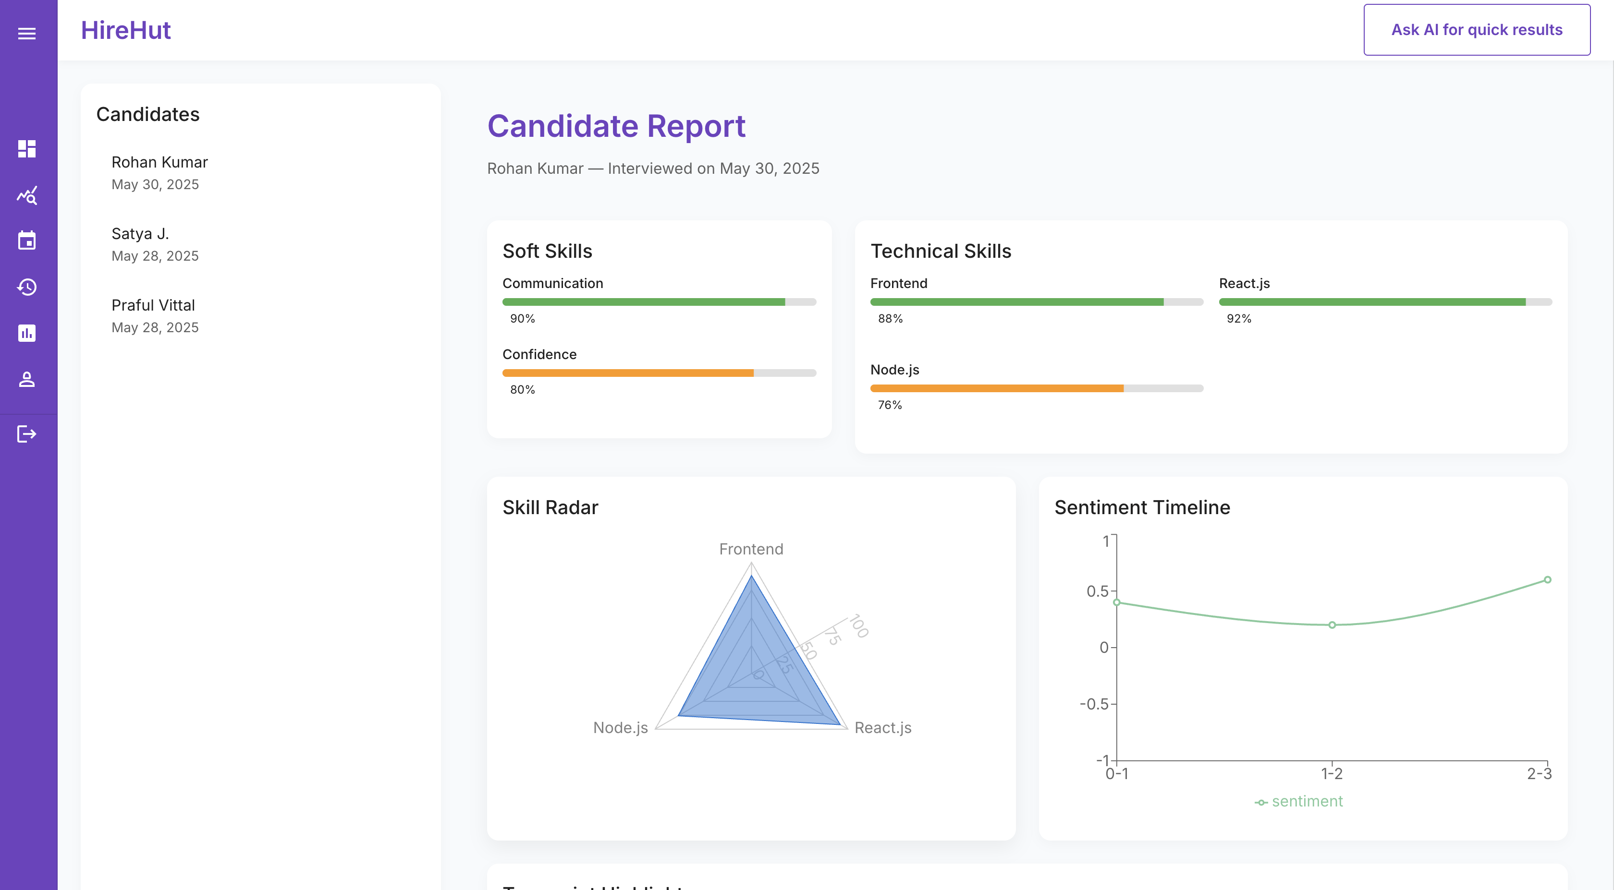
Task: Click the HireHut logo
Action: pos(125,29)
